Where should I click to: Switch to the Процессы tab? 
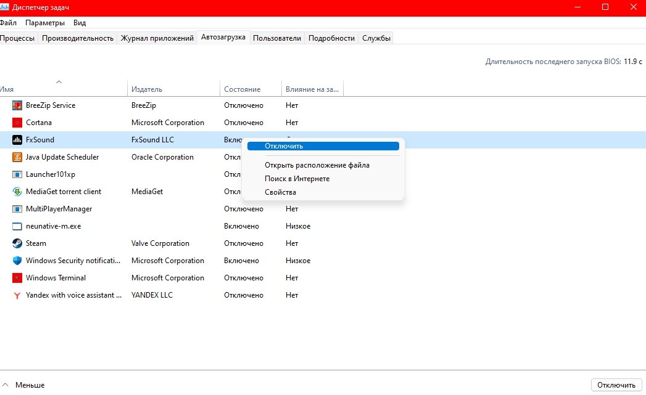point(17,38)
